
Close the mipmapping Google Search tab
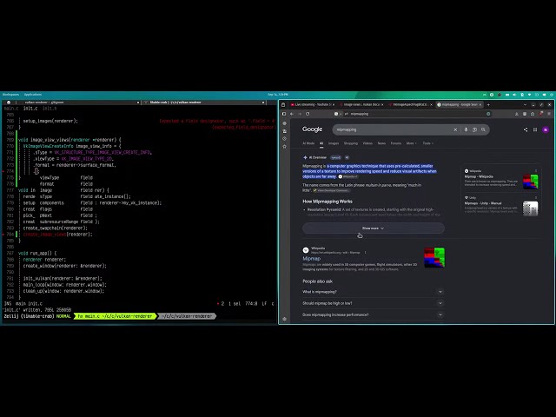coord(480,104)
